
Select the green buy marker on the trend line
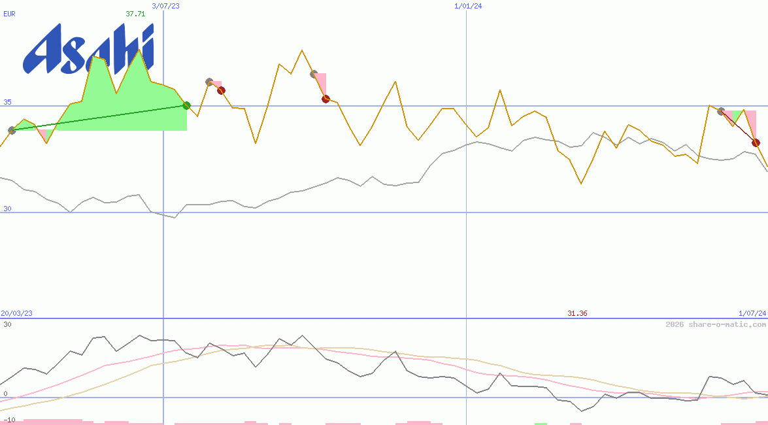click(186, 105)
